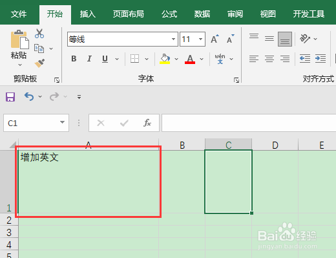Switch to 插入 tab
This screenshot has width=336, height=258.
(x=88, y=14)
